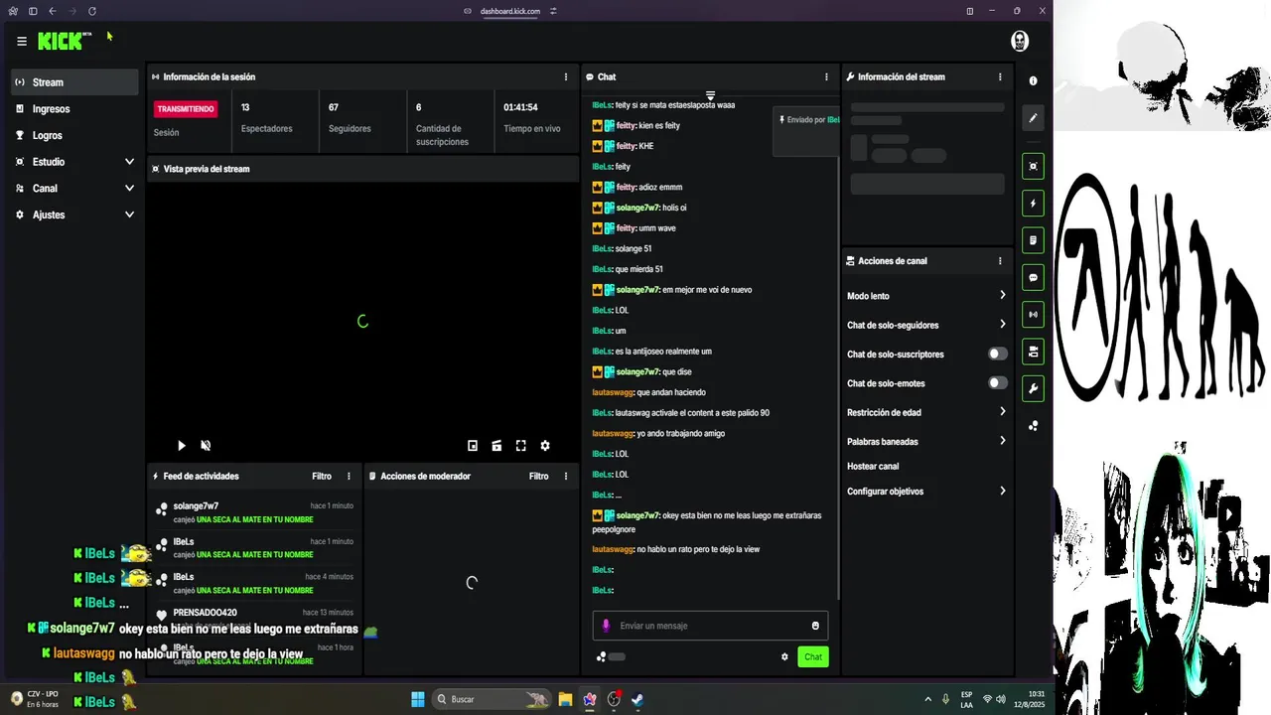Click the pinned message Enviado por IBeLs

(806, 131)
